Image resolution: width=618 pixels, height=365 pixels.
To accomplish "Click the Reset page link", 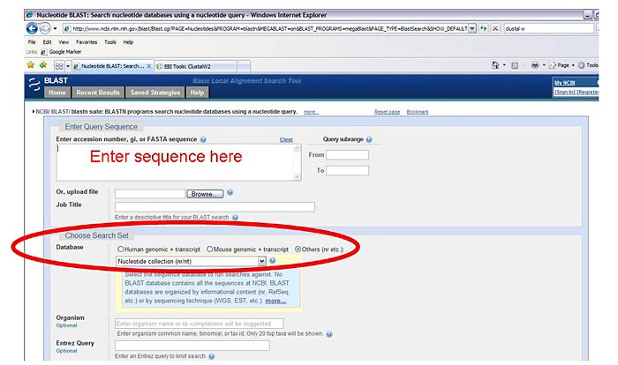I will 387,112.
